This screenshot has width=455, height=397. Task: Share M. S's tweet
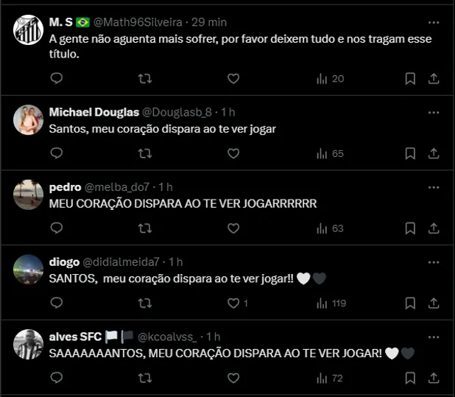tap(434, 78)
